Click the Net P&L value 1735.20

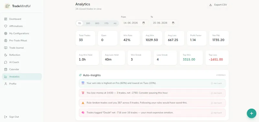tap(218, 40)
